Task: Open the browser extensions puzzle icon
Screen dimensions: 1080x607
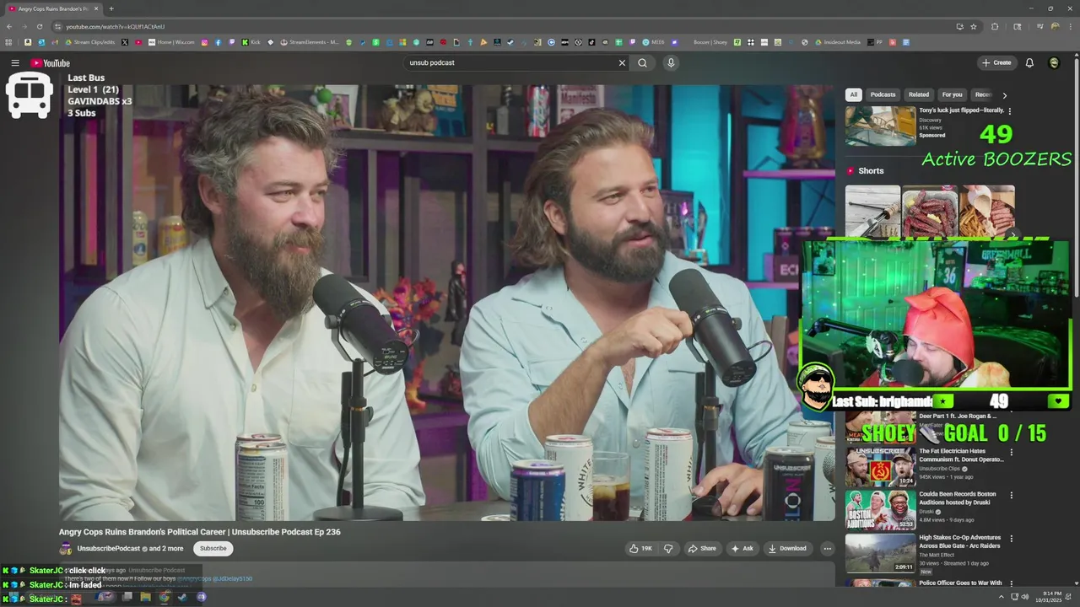Action: 994,26
